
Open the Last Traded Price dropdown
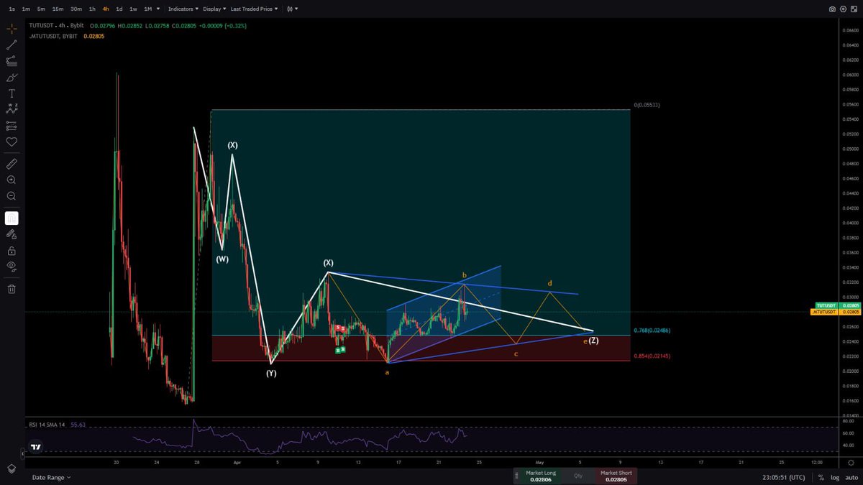[x=255, y=9]
